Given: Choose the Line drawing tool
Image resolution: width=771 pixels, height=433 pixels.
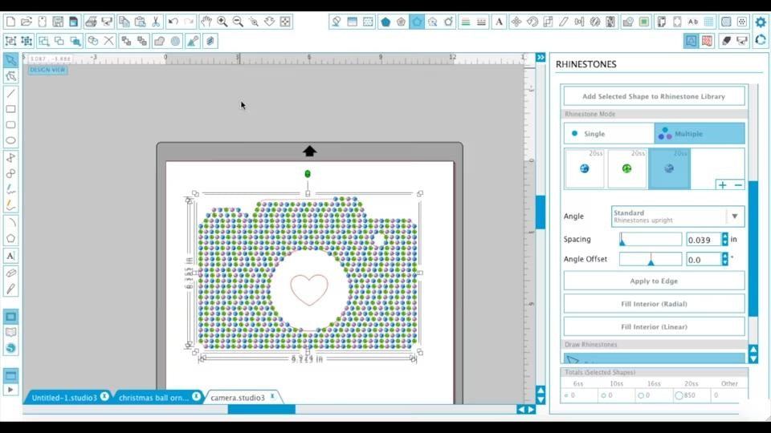Looking at the screenshot, I should tap(10, 93).
